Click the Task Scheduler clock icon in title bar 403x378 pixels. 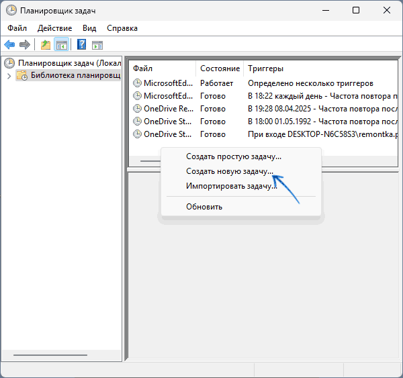(11, 10)
